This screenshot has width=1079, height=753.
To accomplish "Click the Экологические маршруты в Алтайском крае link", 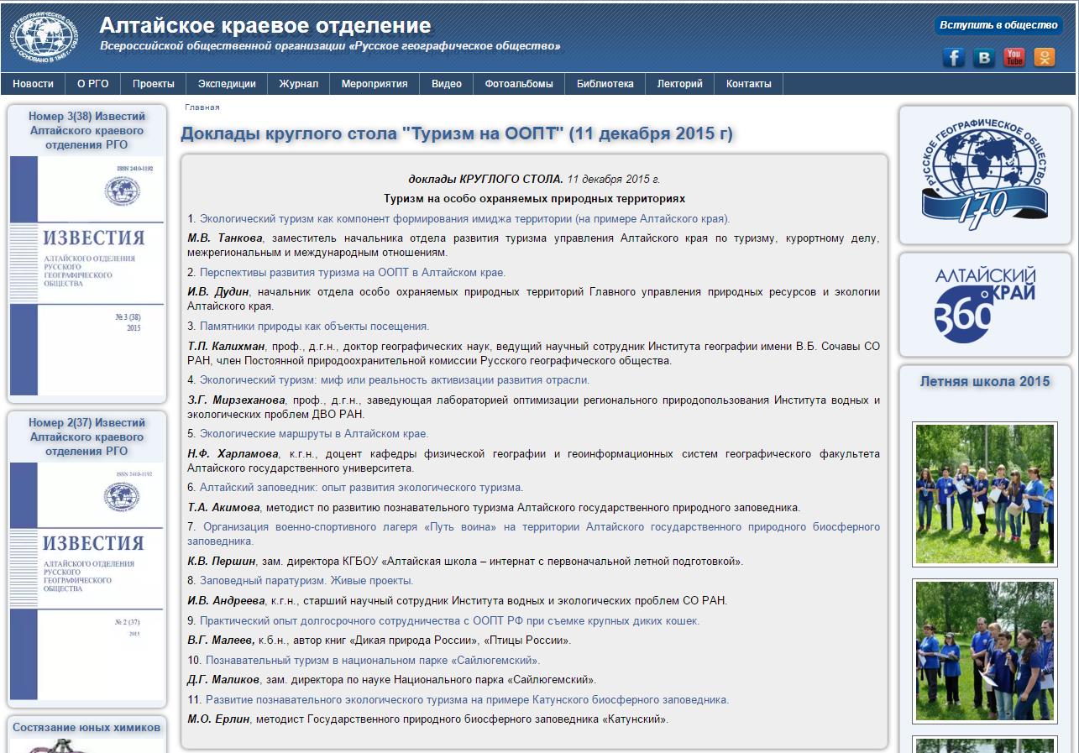I will click(x=314, y=434).
